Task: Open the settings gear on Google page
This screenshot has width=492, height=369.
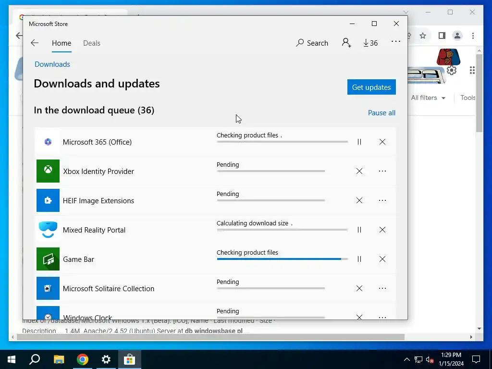Action: coord(452,70)
